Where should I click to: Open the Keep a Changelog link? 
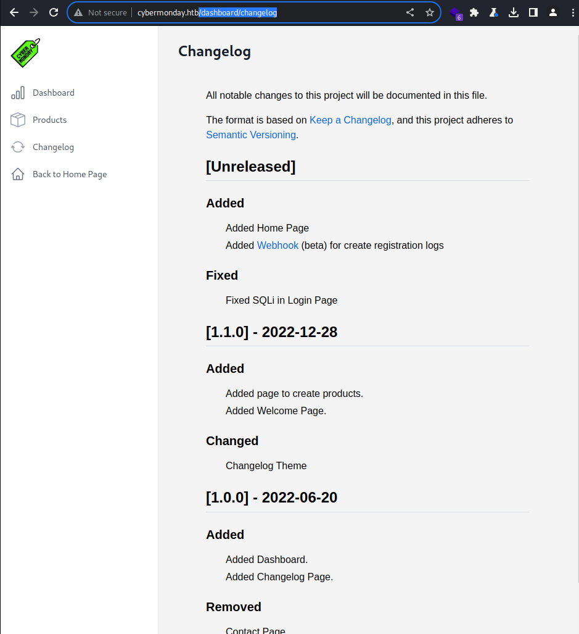(x=350, y=120)
